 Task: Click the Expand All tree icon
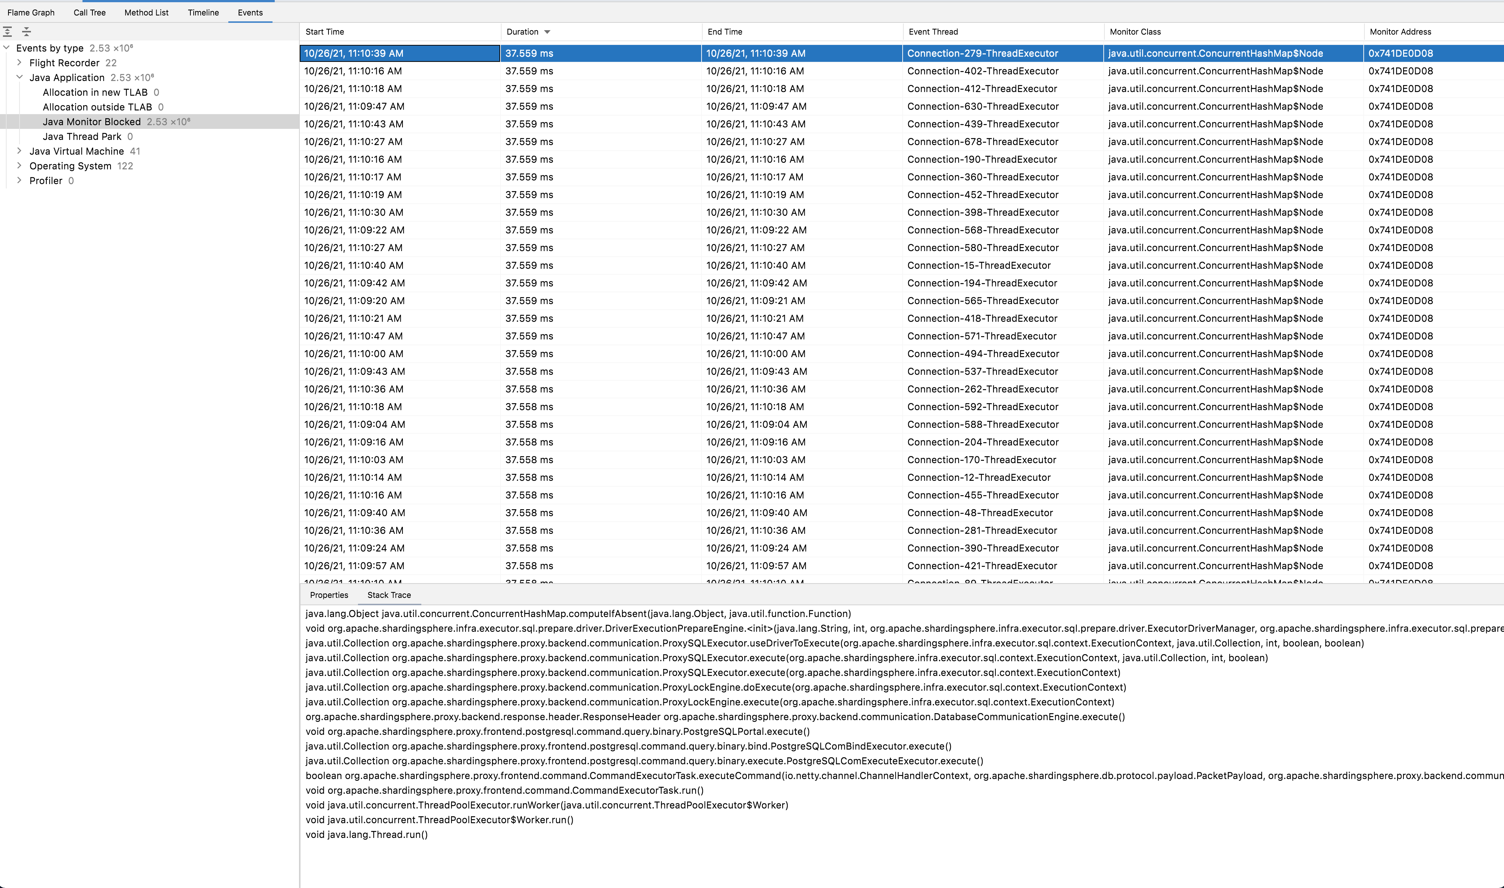[x=8, y=32]
